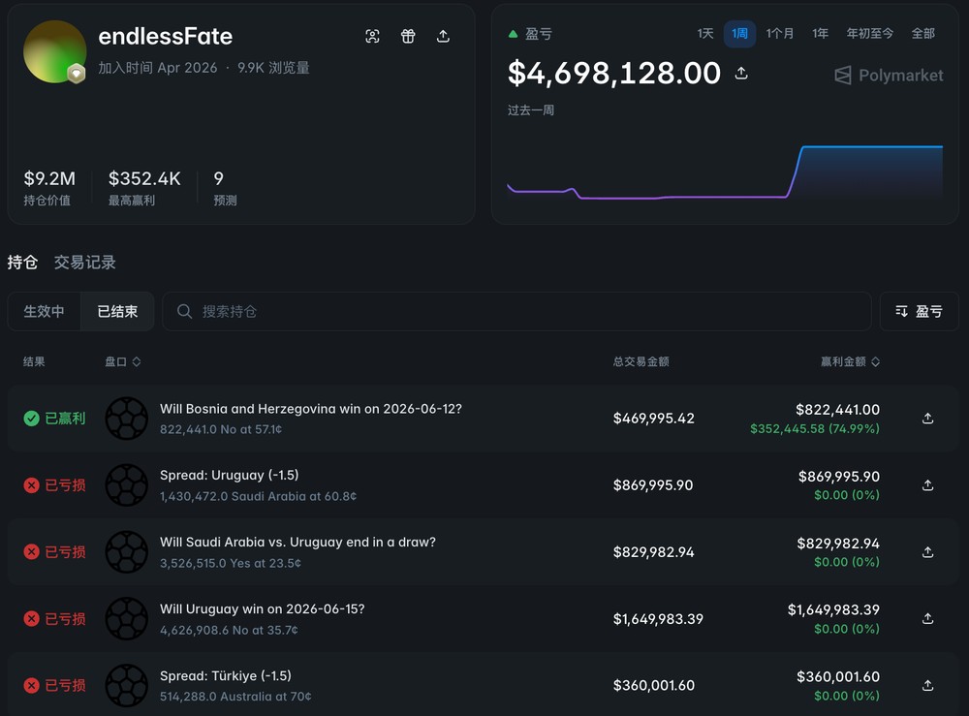Switch to the 交易记录 tab

(x=84, y=262)
